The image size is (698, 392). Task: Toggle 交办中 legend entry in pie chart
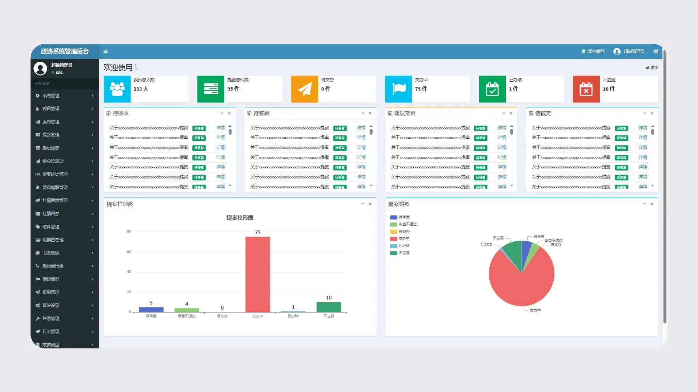400,239
